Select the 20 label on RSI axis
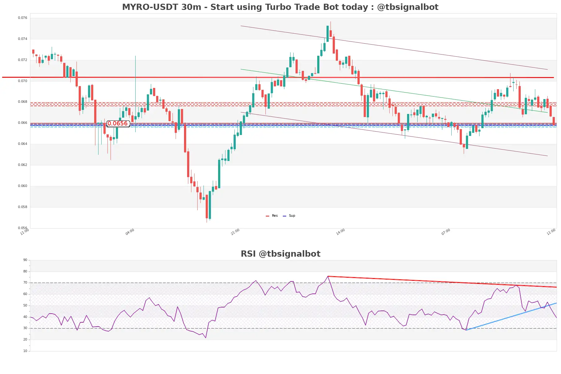This screenshot has height=374, width=561. pos(25,340)
